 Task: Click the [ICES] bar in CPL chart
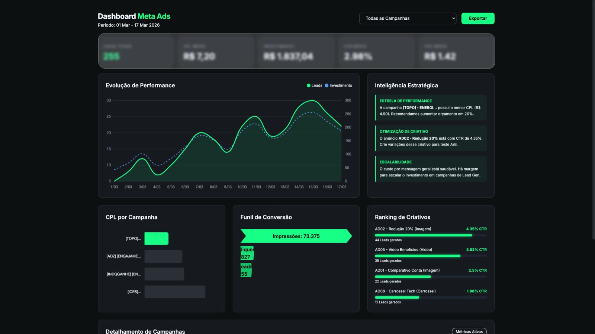[x=175, y=292]
